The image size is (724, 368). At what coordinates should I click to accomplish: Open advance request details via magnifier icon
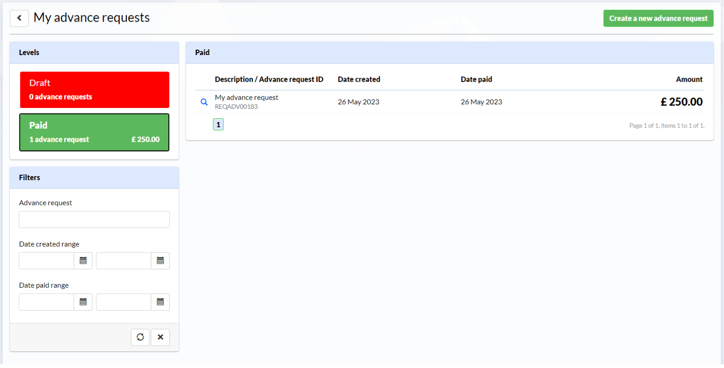204,102
